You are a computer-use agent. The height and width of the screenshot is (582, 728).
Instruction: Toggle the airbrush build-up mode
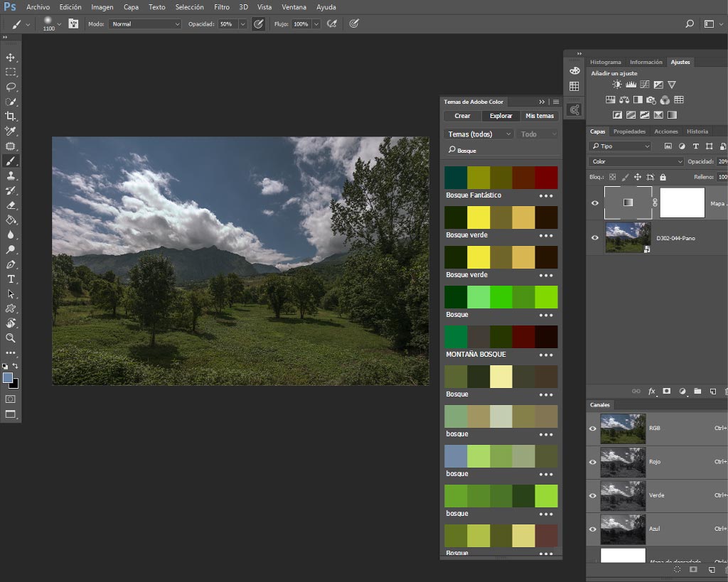(x=332, y=23)
